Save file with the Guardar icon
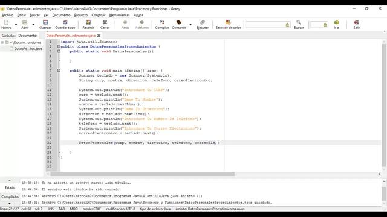387x217 pixels. [x=45, y=23]
